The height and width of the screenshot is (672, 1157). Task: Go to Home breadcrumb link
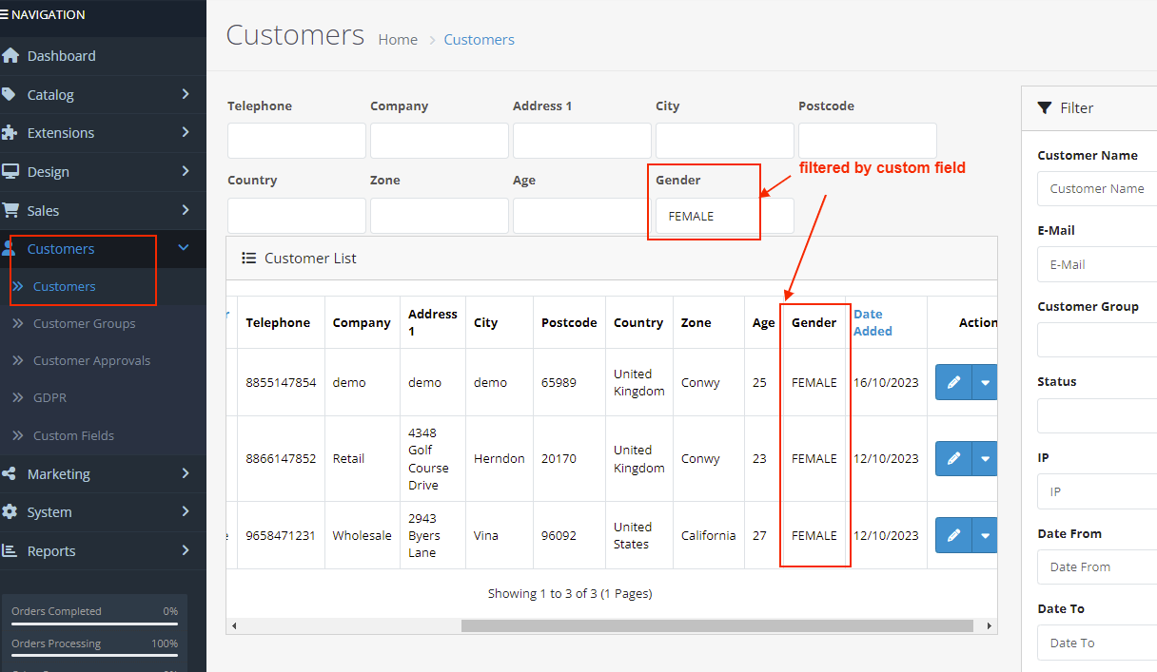[398, 40]
